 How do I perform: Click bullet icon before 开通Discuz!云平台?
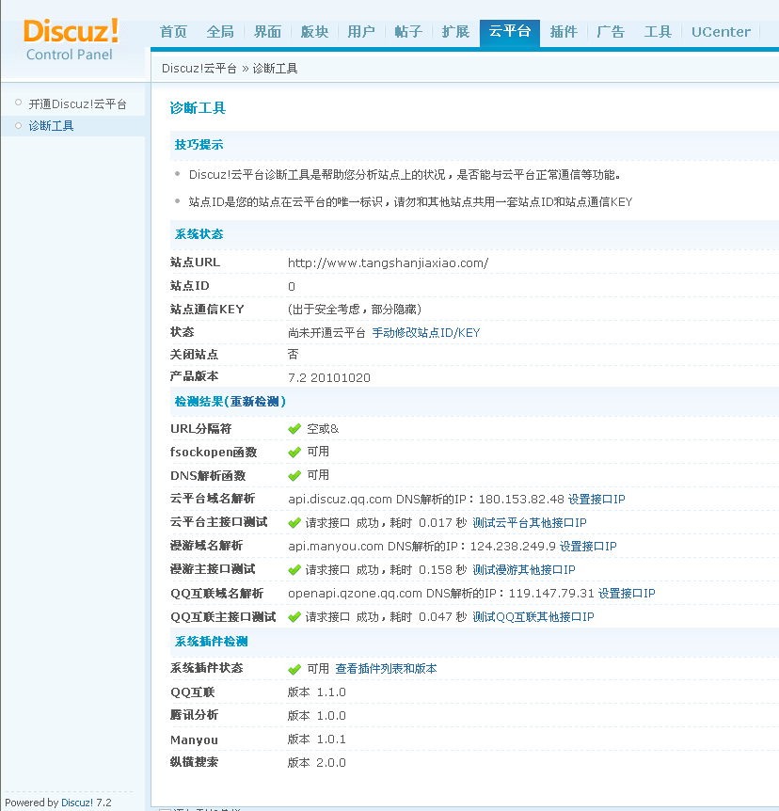(19, 103)
